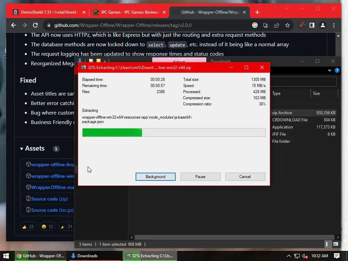Click Explorer search box field
Screen dimensions: 348x261
(303, 82)
